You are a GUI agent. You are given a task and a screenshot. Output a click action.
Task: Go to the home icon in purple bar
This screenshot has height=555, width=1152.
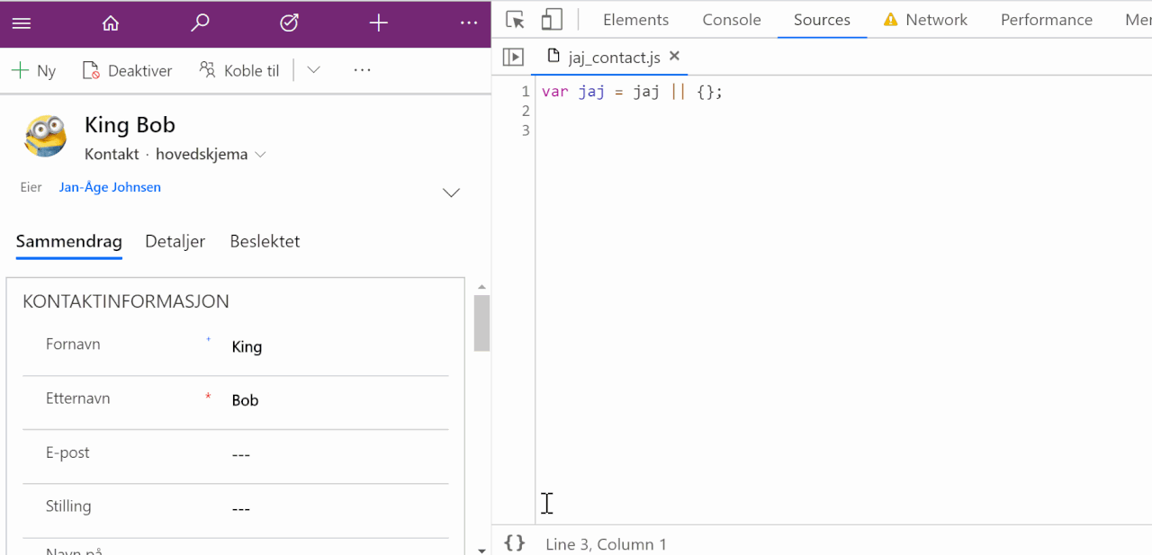(110, 23)
